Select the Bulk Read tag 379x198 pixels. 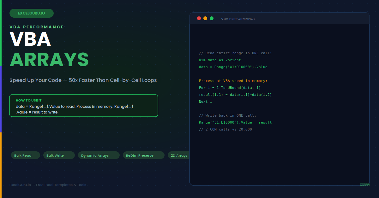pyautogui.click(x=26, y=155)
